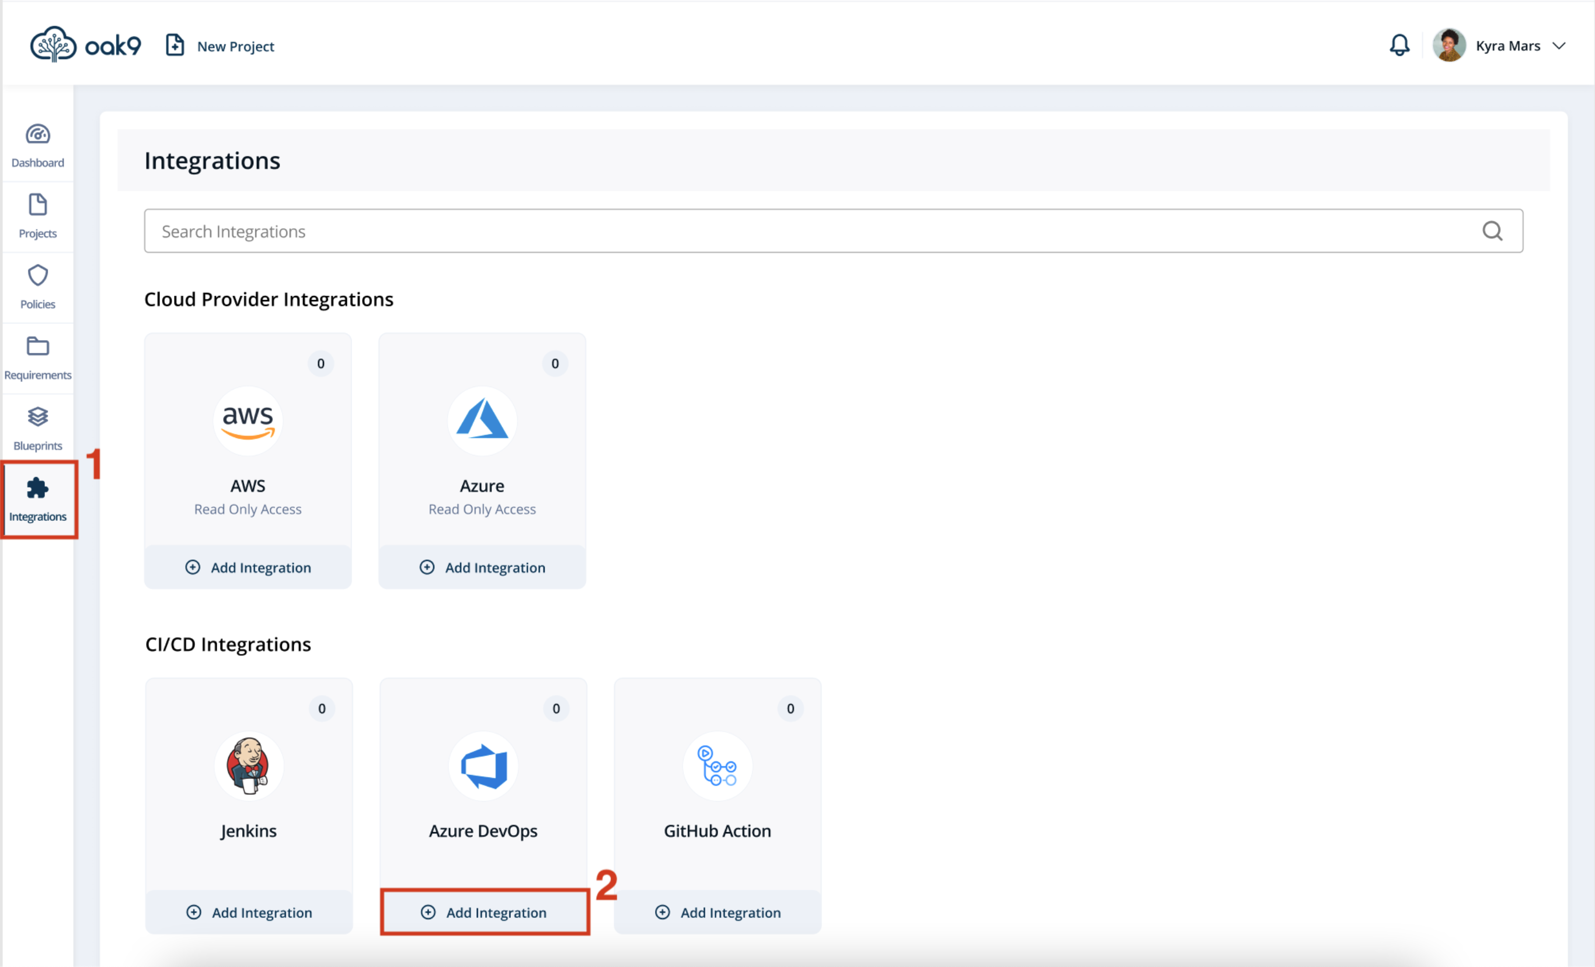
Task: Click the Azure DevOps count badge
Action: (557, 709)
